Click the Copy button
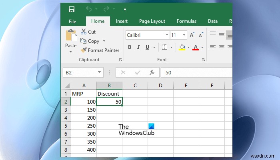280x160 pixels. point(90,41)
